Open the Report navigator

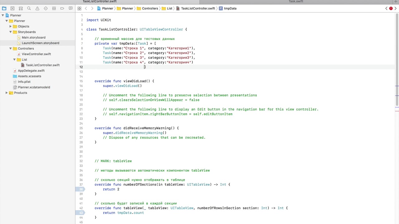(71, 8)
